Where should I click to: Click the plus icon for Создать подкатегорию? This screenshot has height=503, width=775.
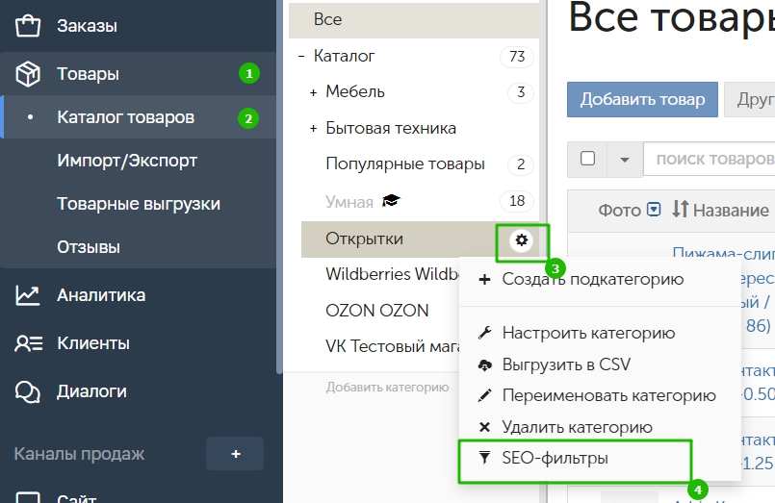(x=484, y=279)
